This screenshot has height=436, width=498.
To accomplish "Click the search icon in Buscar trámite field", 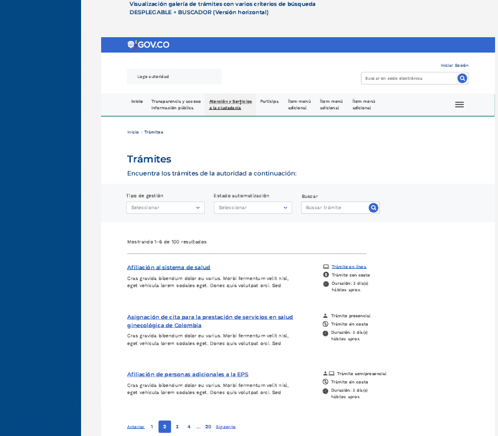I will point(373,208).
